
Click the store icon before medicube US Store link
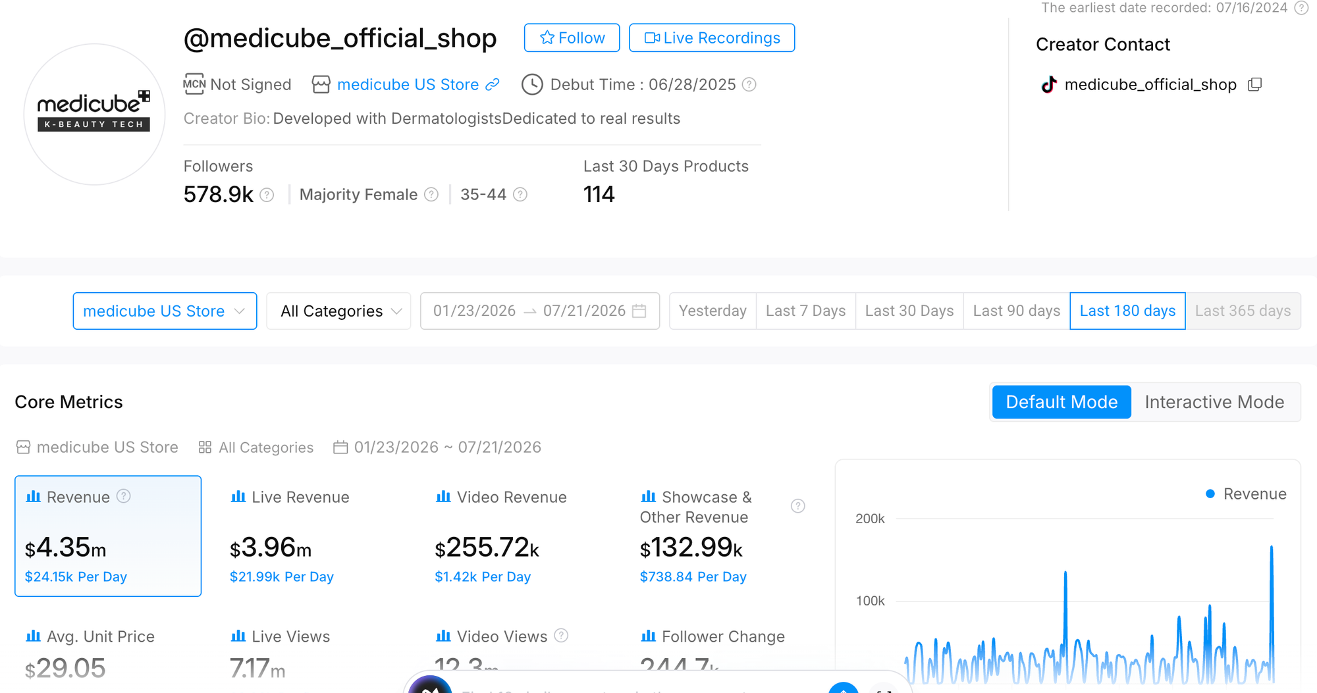(x=321, y=85)
